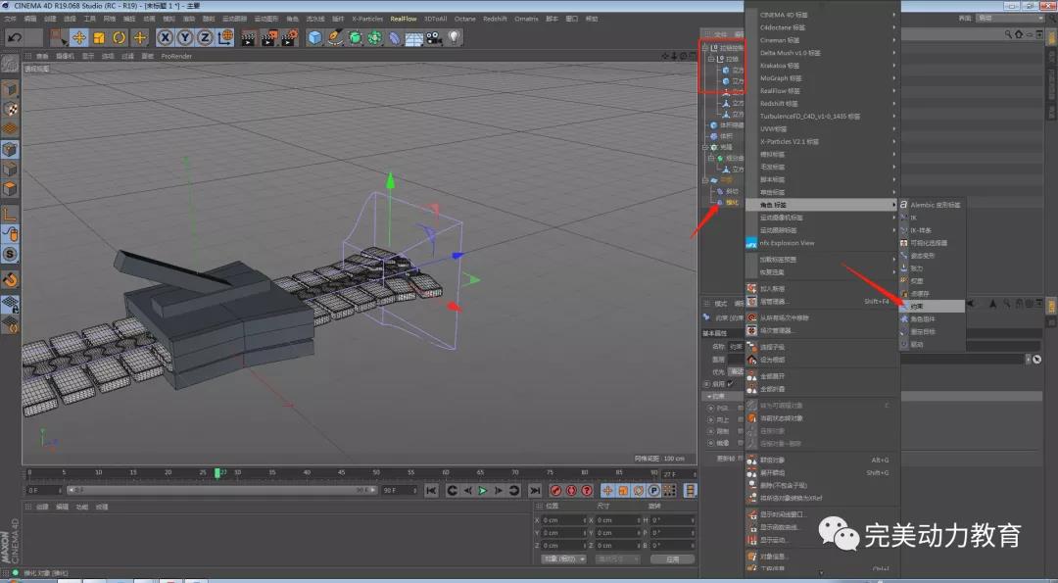Select the Move tool in toolbar
The image size is (1058, 583).
77,37
